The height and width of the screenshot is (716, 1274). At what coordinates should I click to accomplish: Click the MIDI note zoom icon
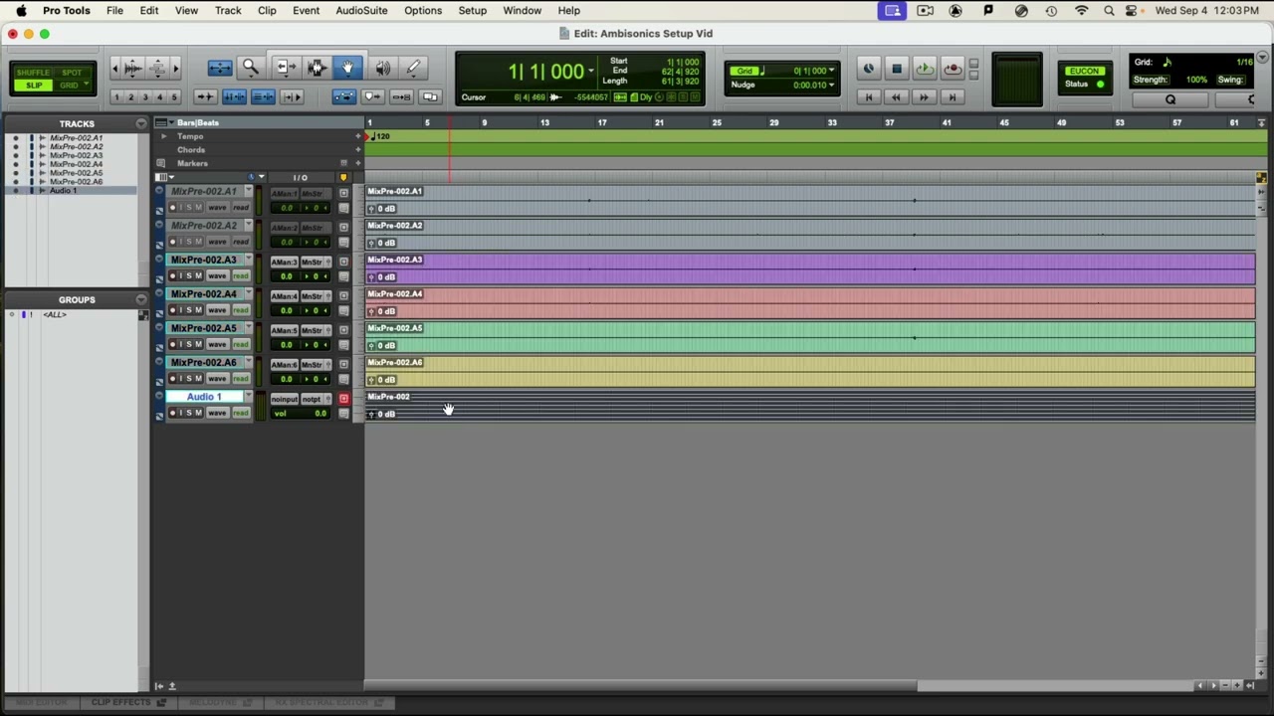tap(158, 68)
